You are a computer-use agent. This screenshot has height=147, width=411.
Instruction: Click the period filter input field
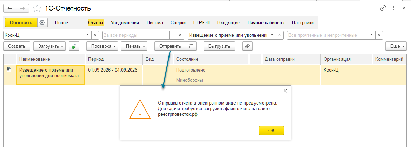[136, 35]
